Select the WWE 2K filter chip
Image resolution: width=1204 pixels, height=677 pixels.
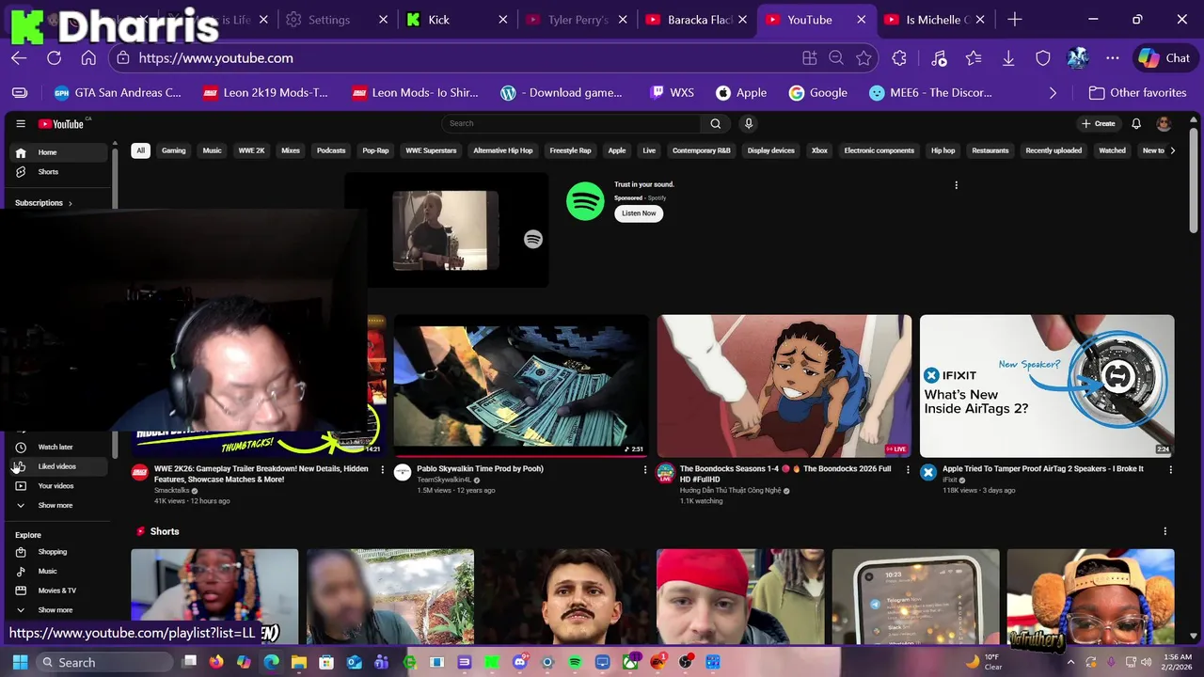tap(251, 150)
